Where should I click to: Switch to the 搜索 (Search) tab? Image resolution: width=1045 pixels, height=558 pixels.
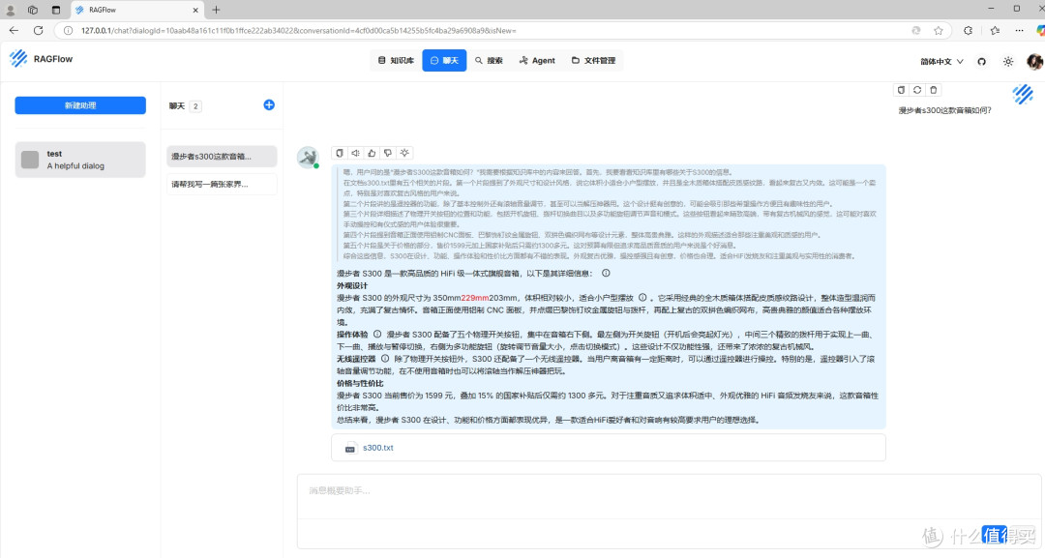489,61
